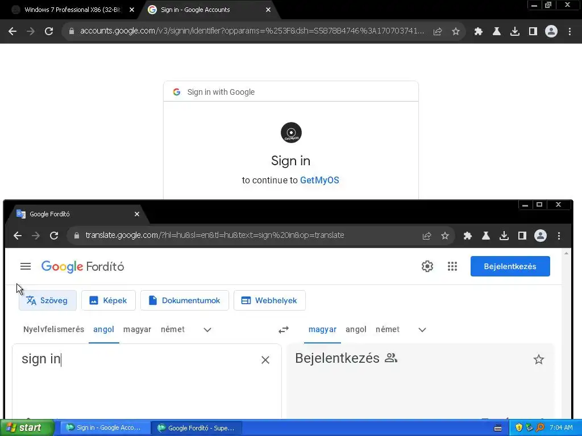Share the accounts.google.com page via share icon
The height and width of the screenshot is (436, 582).
[x=438, y=32]
